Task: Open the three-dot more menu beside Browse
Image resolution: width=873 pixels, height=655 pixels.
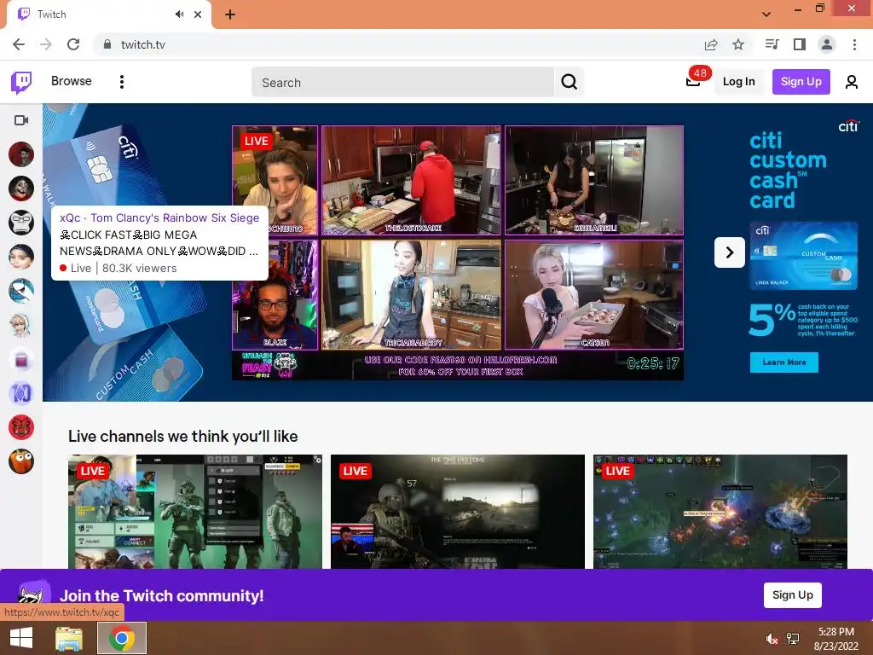Action: [121, 82]
